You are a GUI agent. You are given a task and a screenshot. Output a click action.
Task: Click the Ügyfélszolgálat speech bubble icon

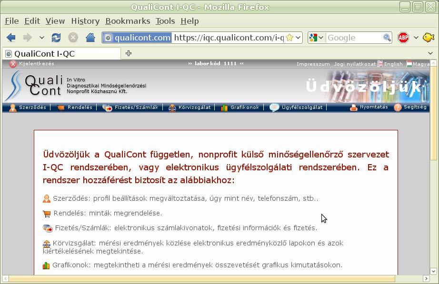click(274, 108)
